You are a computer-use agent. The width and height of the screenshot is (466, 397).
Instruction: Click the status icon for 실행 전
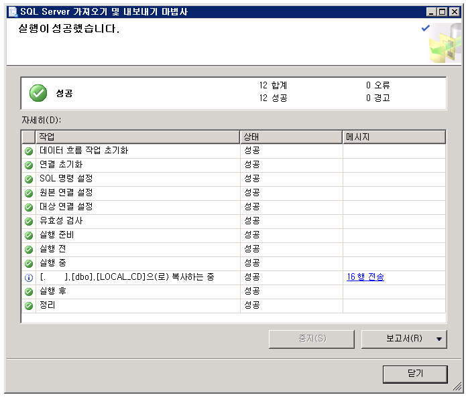(x=29, y=250)
